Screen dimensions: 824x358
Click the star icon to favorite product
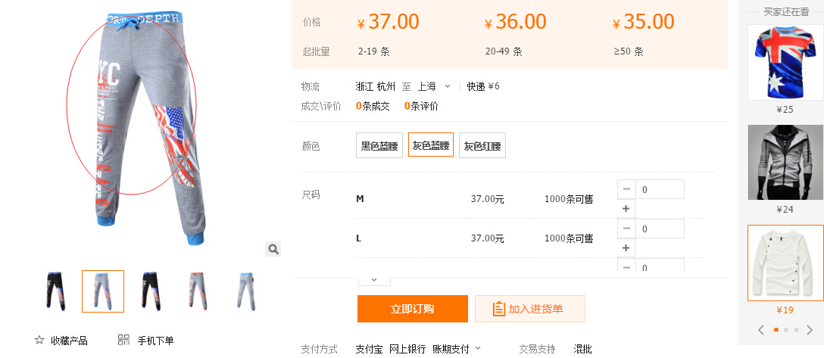(39, 341)
